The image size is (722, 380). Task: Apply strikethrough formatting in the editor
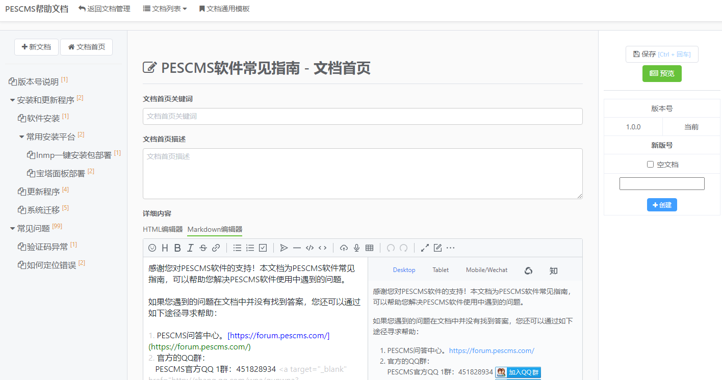click(203, 248)
